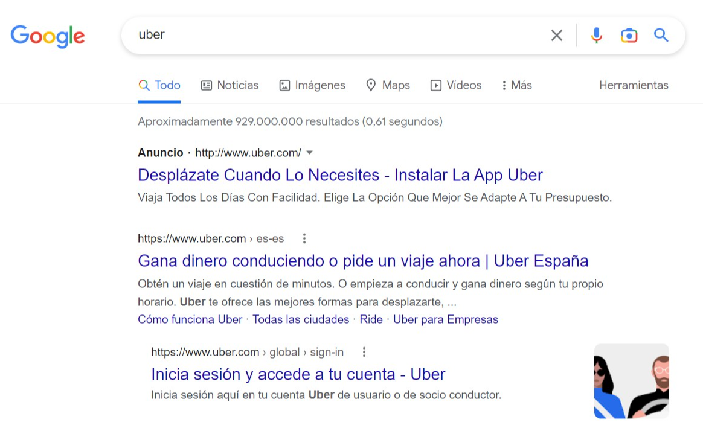Open 'Gana dinero conduciendo' Uber España result

click(363, 261)
